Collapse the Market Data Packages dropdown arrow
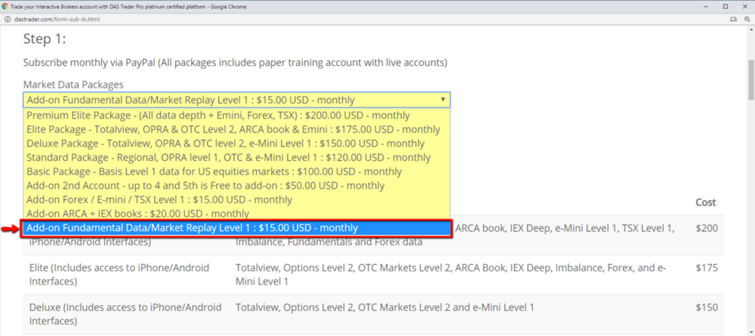 click(x=443, y=100)
